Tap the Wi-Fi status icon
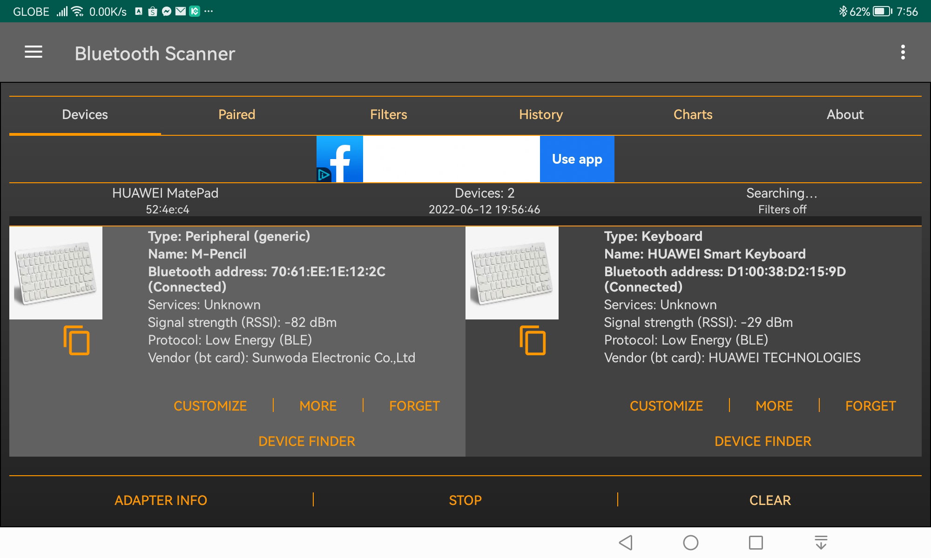The height and width of the screenshot is (558, 931). 78,11
